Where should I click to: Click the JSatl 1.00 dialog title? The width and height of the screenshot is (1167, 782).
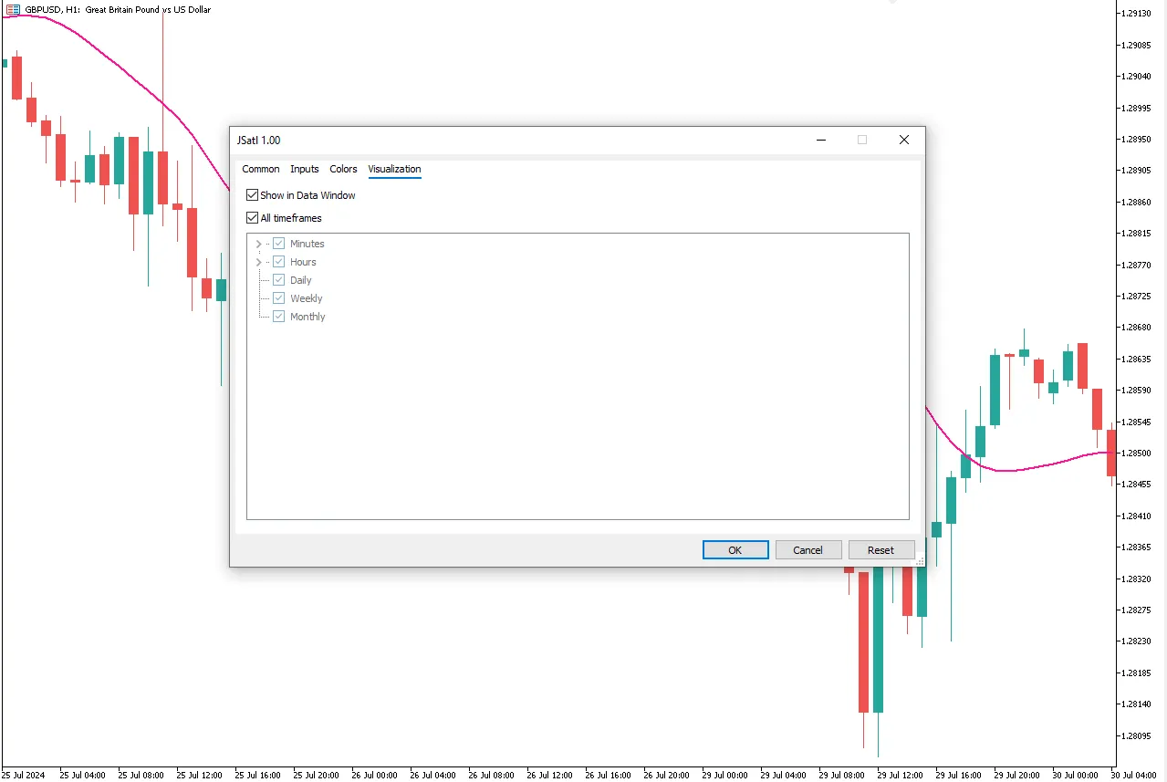[259, 141]
